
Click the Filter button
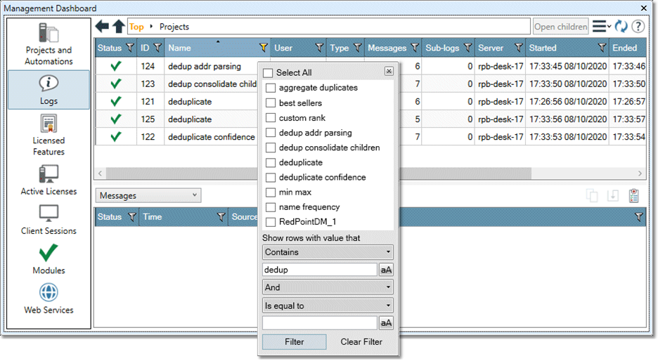point(295,342)
